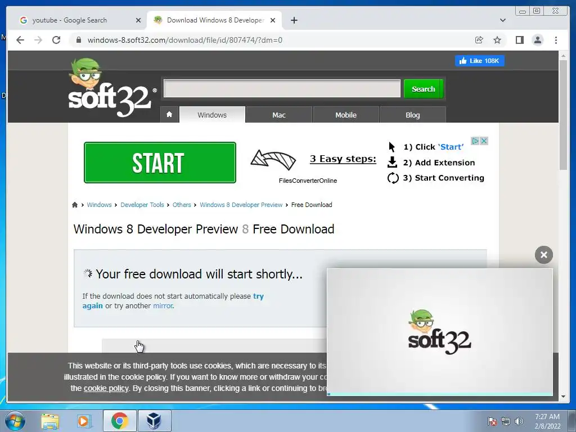Open the Chrome three-dot menu
Viewport: 576px width, 432px height.
[556, 40]
